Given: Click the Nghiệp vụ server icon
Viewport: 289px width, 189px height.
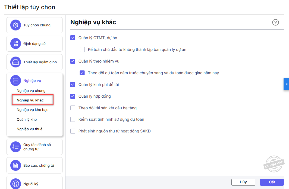Looking at the screenshot, I should coord(15,80).
